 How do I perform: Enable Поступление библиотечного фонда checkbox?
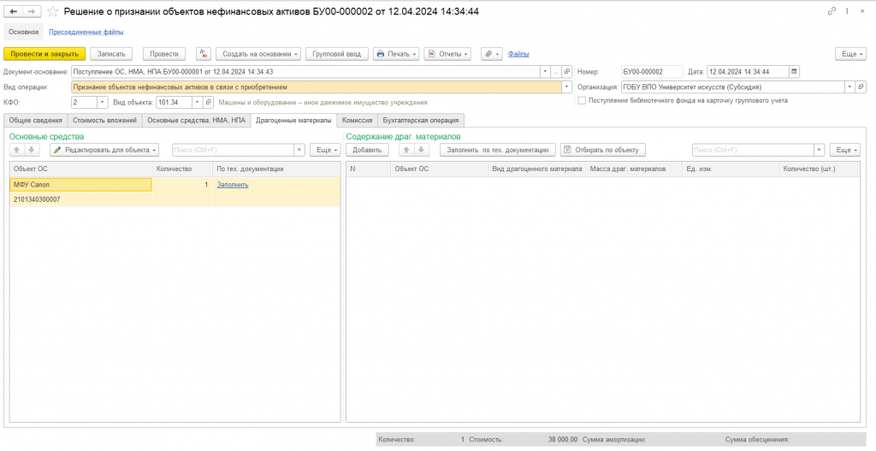pyautogui.click(x=582, y=101)
